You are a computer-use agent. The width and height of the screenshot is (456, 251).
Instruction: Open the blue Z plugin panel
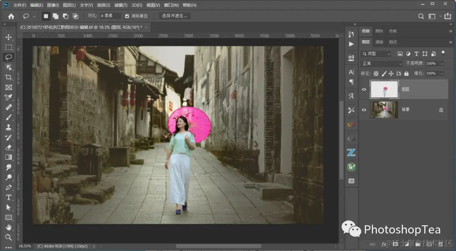click(x=351, y=152)
